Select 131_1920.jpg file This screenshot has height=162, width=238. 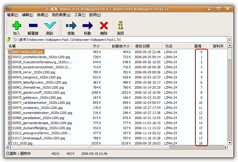22,143
